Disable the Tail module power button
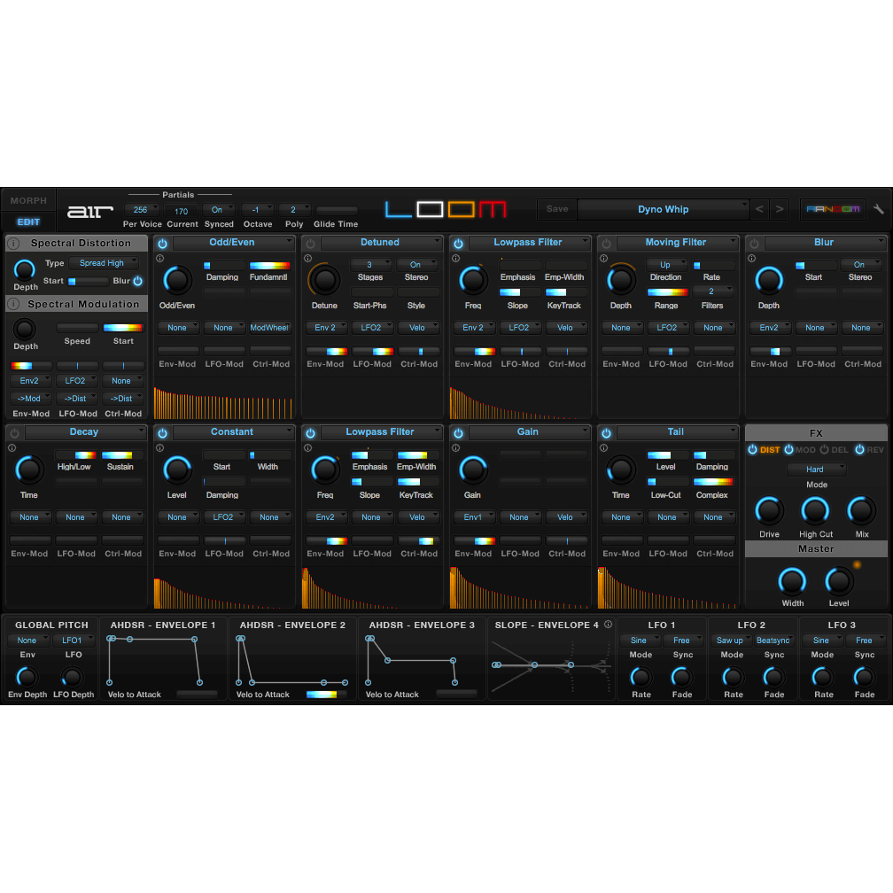The image size is (893, 893). [x=606, y=433]
